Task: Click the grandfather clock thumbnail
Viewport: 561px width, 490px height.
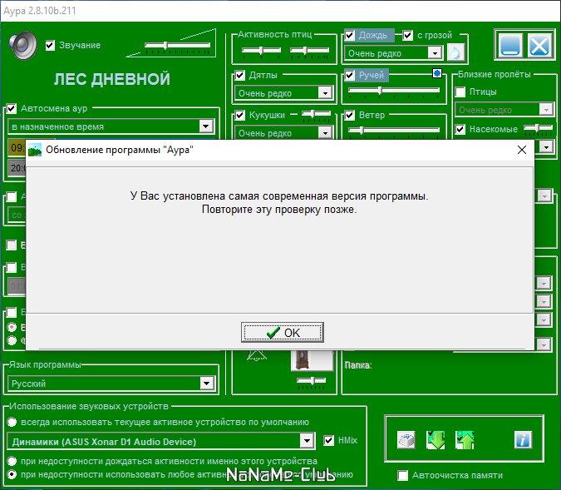Action: (x=312, y=360)
